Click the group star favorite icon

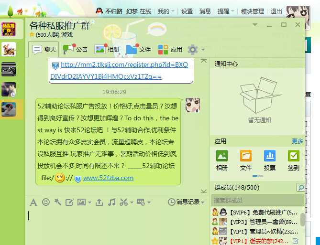click(x=32, y=34)
